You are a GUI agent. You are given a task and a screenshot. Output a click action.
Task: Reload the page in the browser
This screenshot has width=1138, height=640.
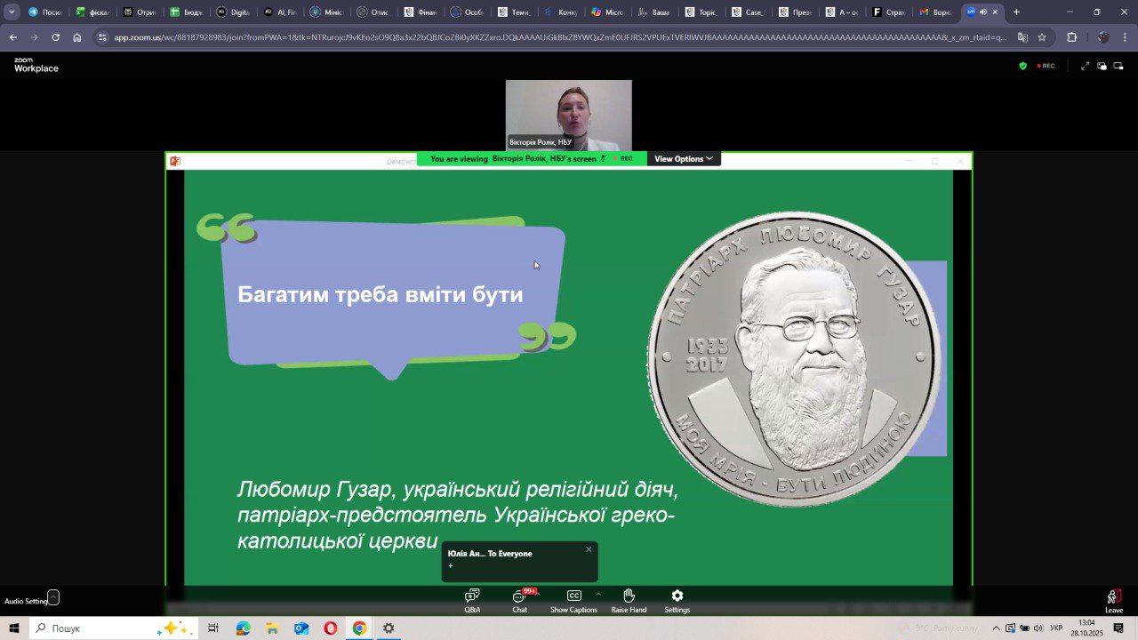point(55,37)
